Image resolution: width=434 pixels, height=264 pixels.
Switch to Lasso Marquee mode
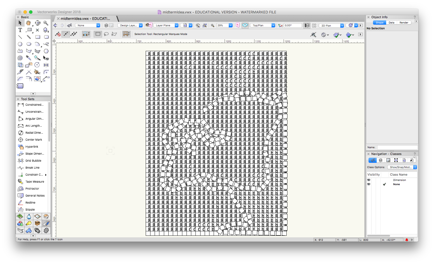(x=106, y=34)
